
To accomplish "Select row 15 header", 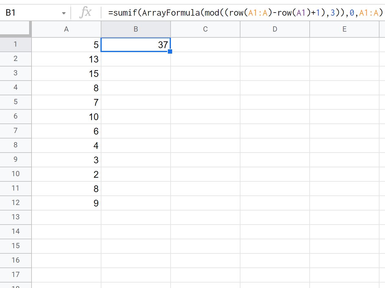I will [x=16, y=246].
